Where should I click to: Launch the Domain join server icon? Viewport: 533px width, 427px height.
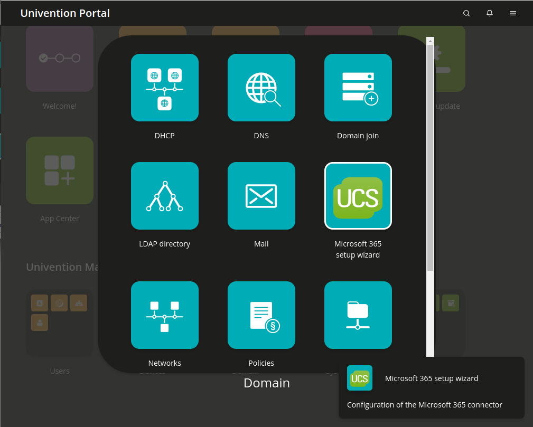coord(358,88)
